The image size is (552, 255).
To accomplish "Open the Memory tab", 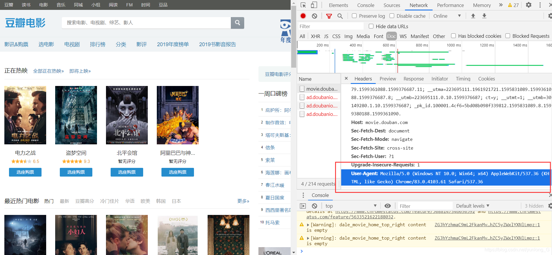I will point(482,5).
